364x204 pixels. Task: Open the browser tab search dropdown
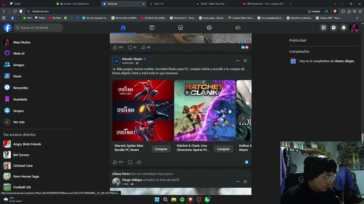pos(335,4)
